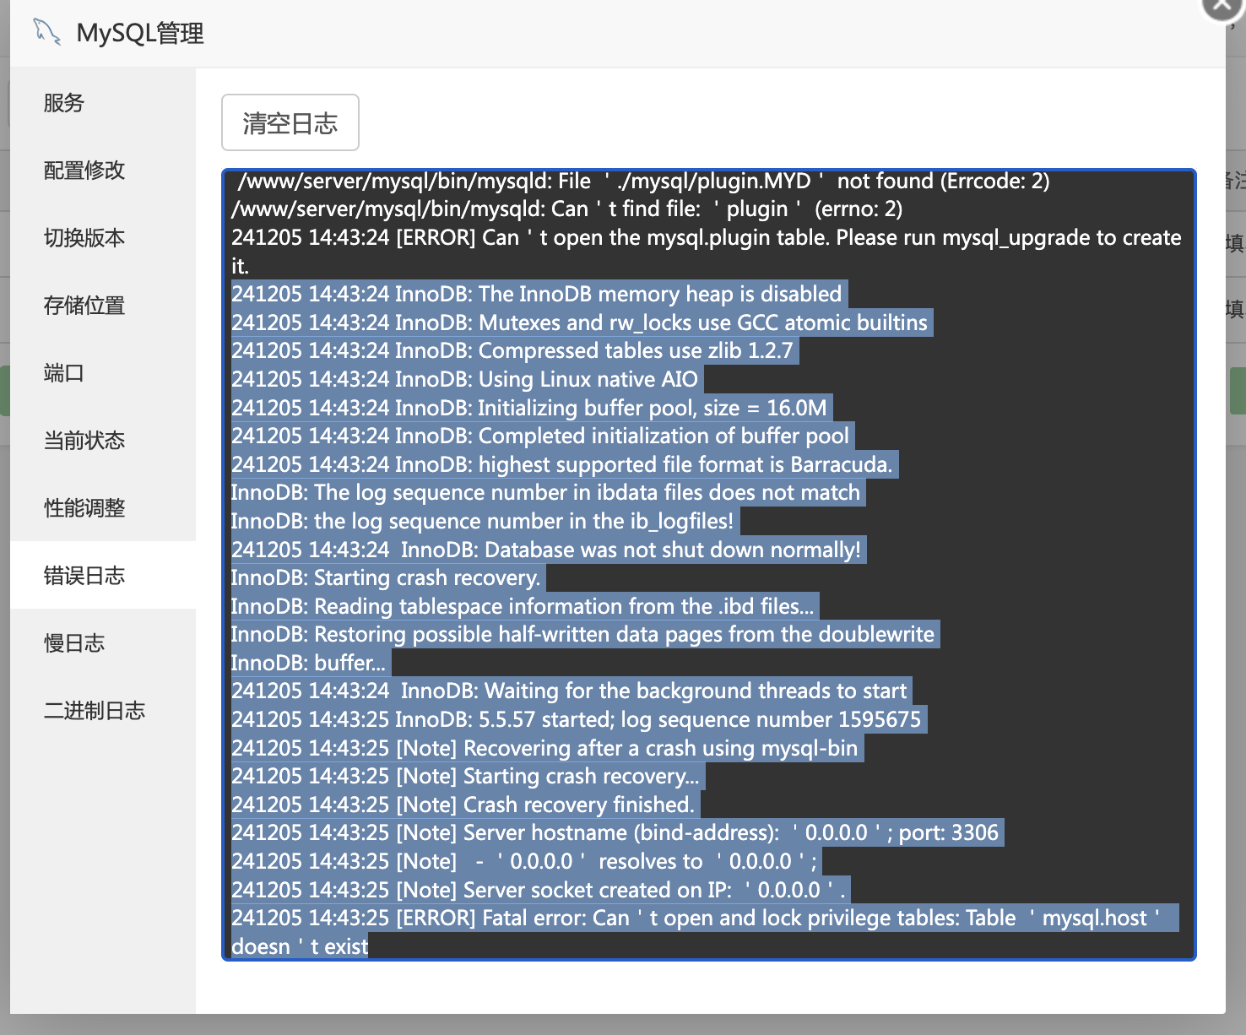1246x1035 pixels.
Task: Click the 'find file: plugin' log line
Action: pos(567,209)
